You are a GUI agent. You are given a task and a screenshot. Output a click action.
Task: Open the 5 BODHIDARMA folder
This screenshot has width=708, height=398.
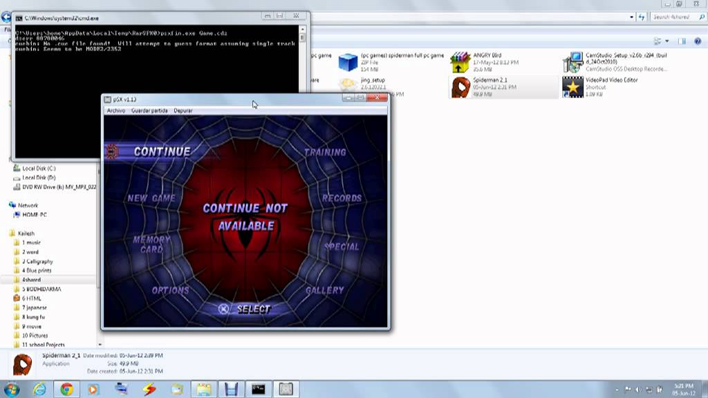[x=41, y=290]
